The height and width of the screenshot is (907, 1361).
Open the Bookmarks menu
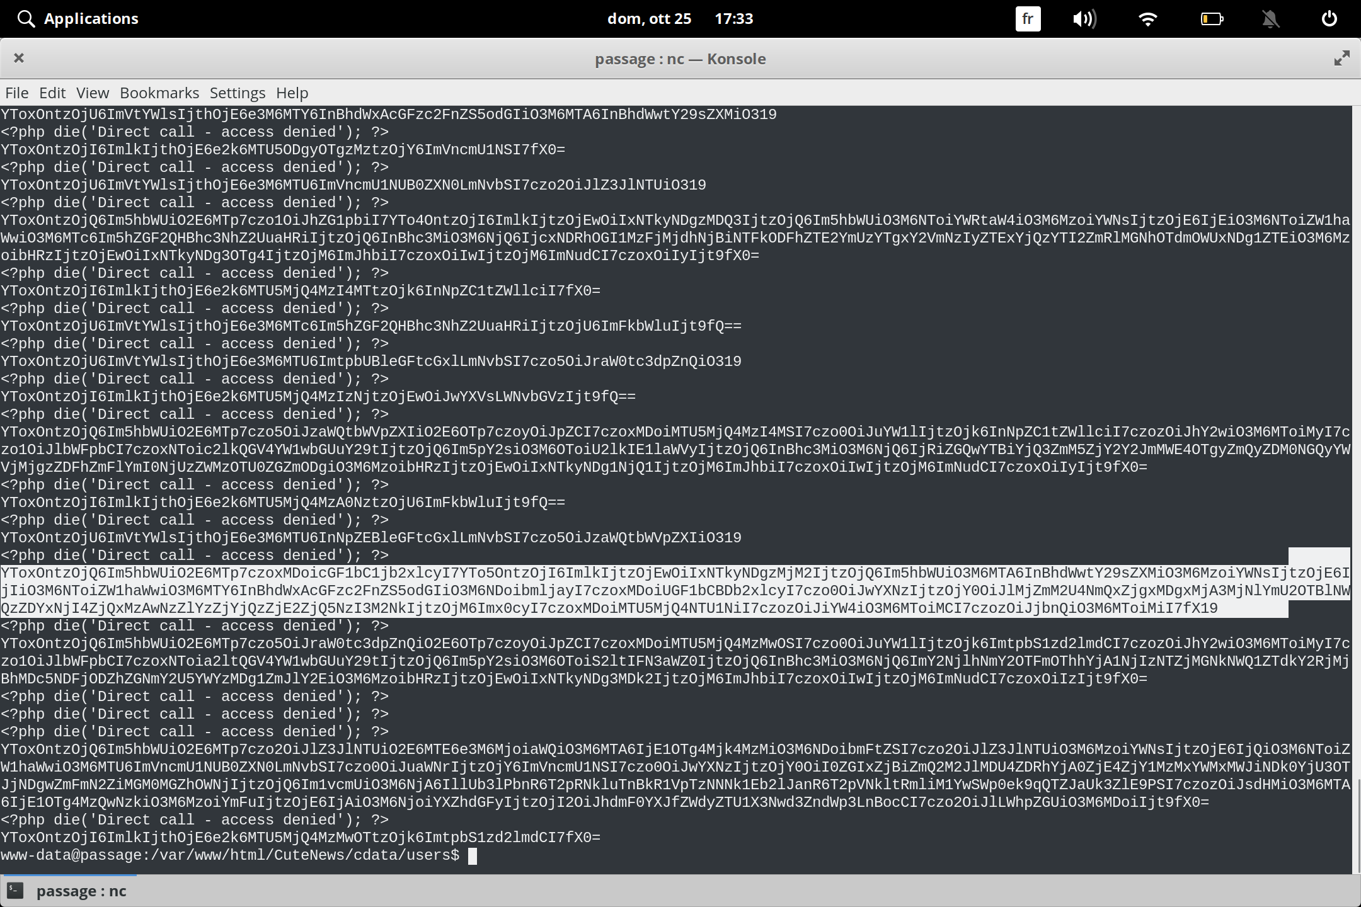click(x=159, y=93)
